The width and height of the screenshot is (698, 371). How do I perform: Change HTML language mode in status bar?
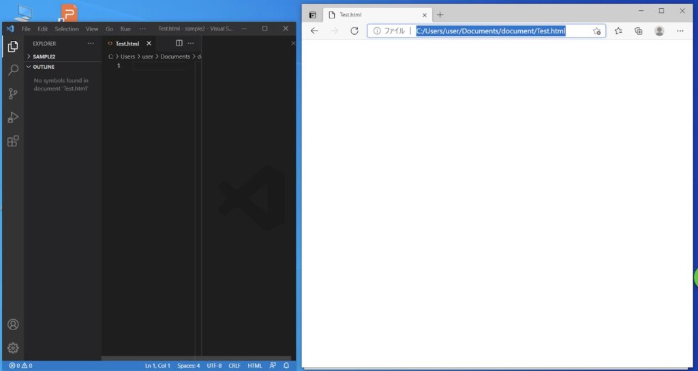point(255,366)
